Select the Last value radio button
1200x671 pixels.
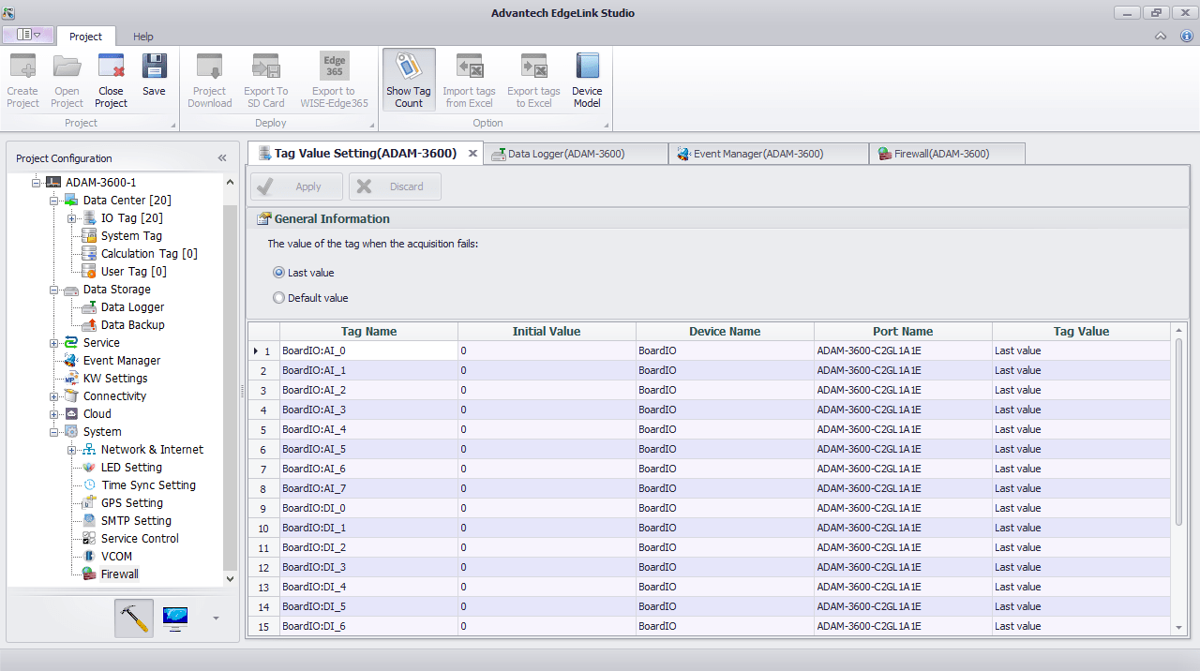278,273
